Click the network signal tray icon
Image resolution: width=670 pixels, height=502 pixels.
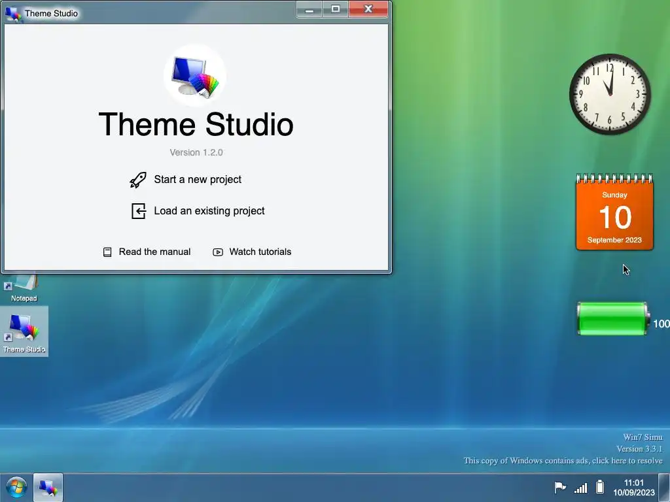[581, 488]
